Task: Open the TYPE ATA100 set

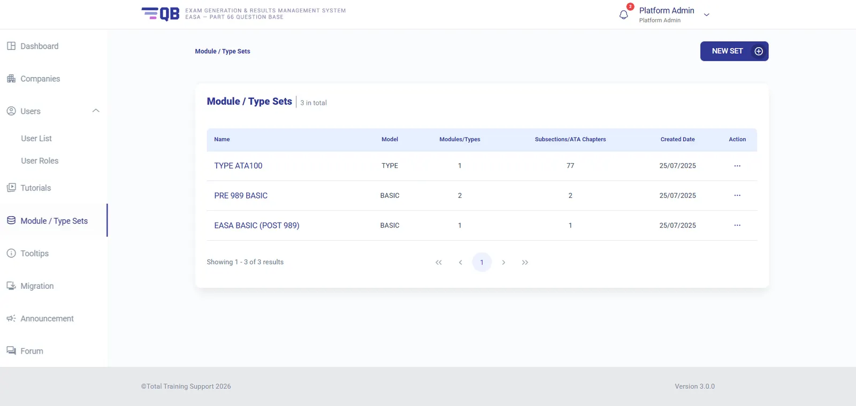Action: 238,166
